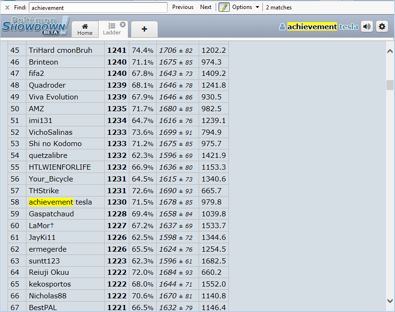Image resolution: width=395 pixels, height=312 pixels.
Task: Select ladder row for TriHard cmonBruh
Action: (x=60, y=50)
